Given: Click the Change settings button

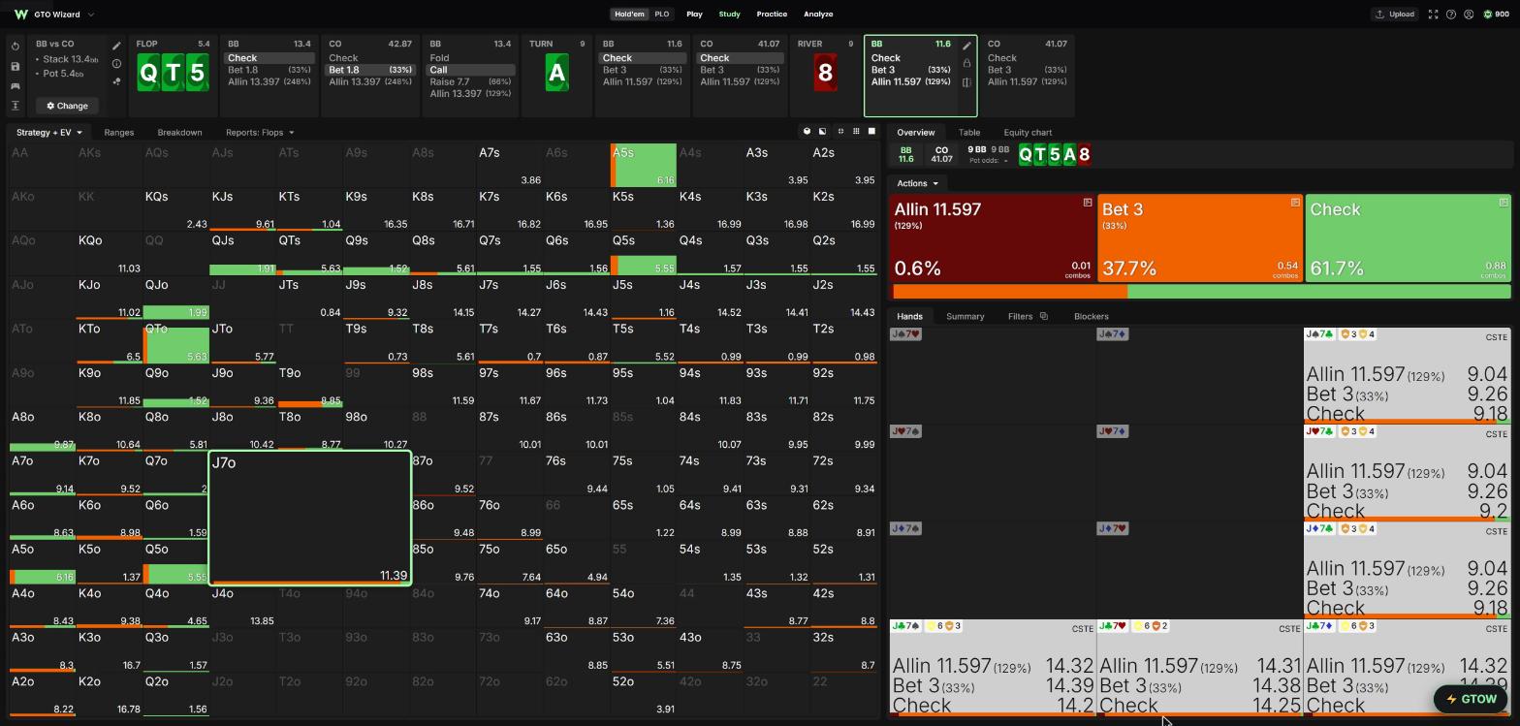Looking at the screenshot, I should pyautogui.click(x=68, y=106).
